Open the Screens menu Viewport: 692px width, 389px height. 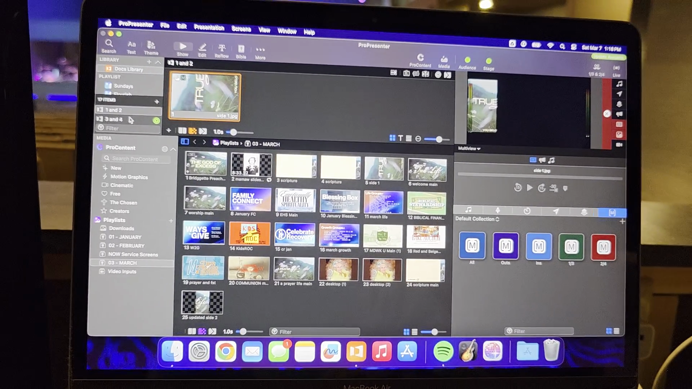(x=241, y=29)
